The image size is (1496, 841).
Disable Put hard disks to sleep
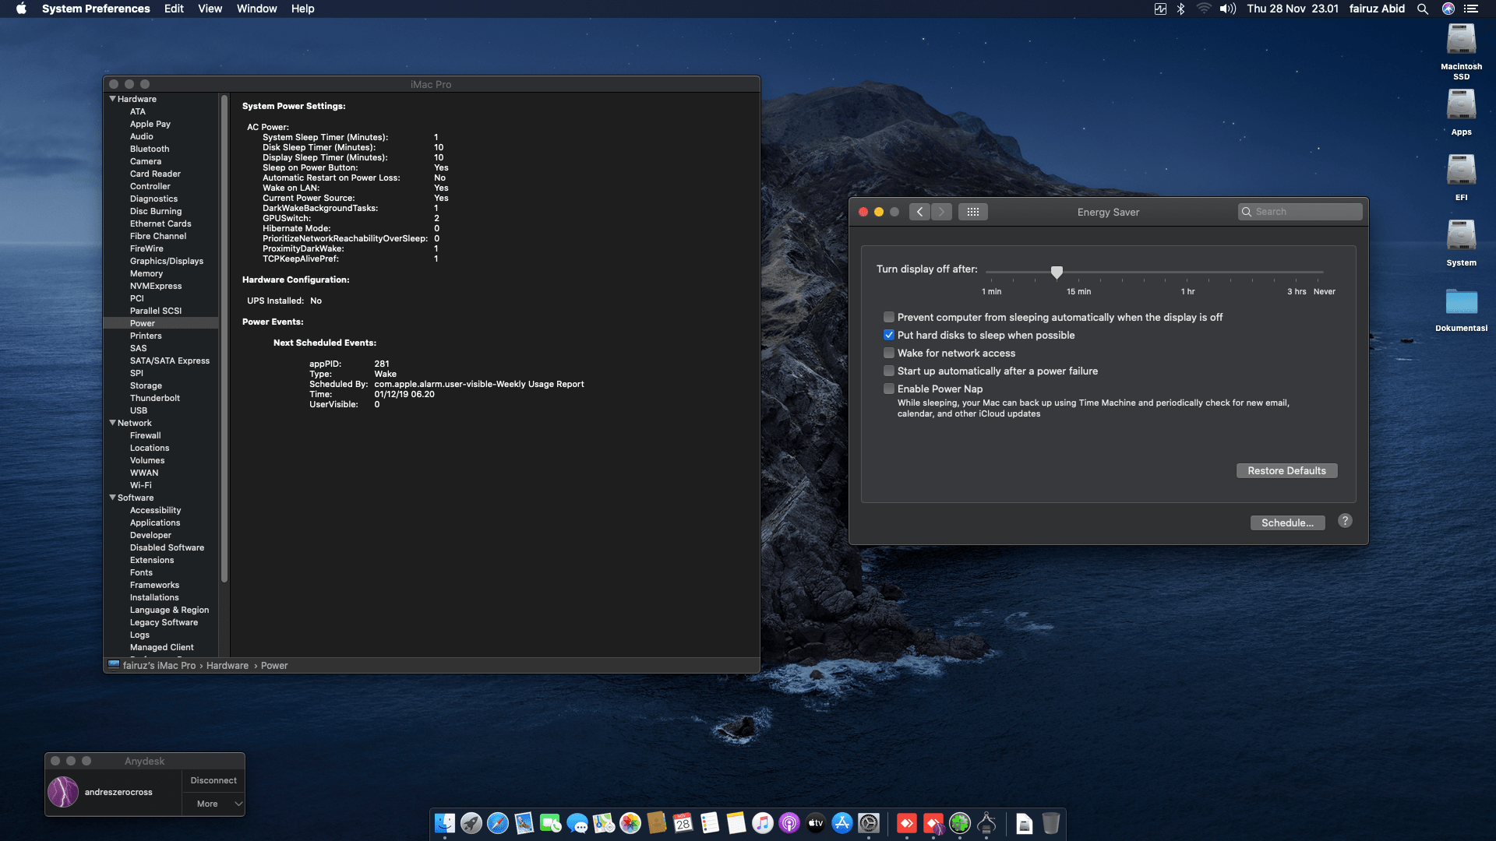click(889, 335)
